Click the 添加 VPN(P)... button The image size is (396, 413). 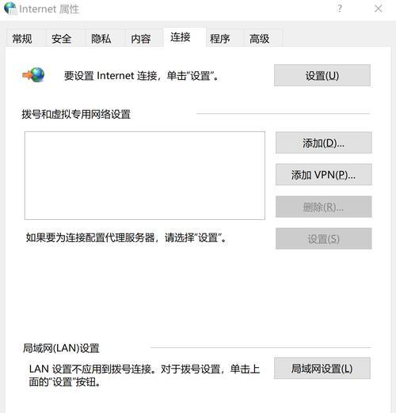click(x=324, y=175)
